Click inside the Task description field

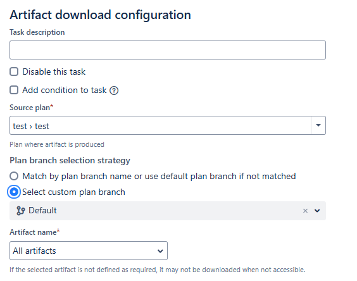click(x=168, y=50)
